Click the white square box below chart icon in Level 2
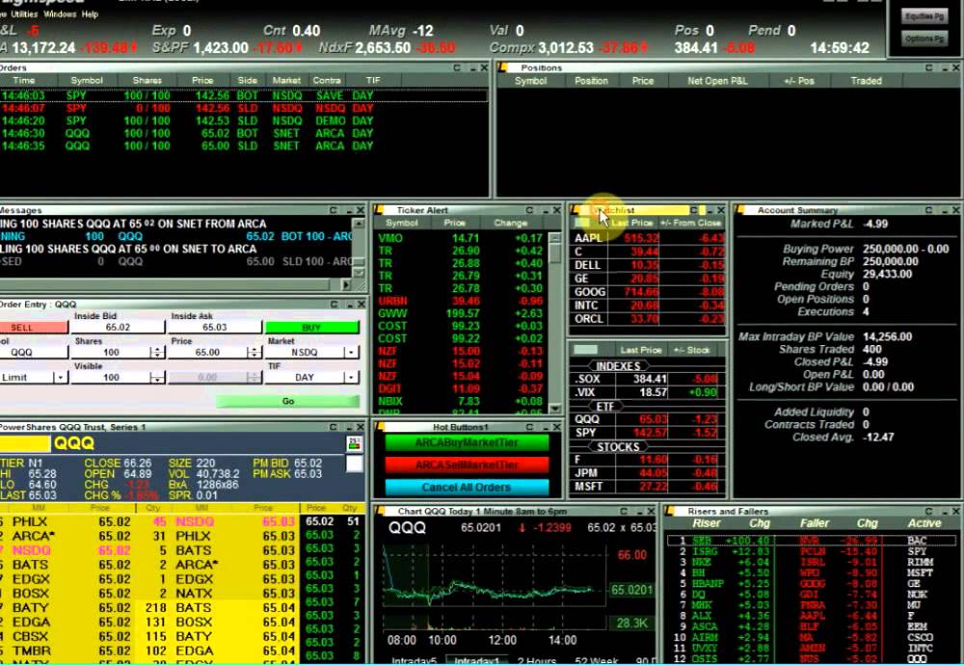The image size is (964, 665). pyautogui.click(x=354, y=464)
